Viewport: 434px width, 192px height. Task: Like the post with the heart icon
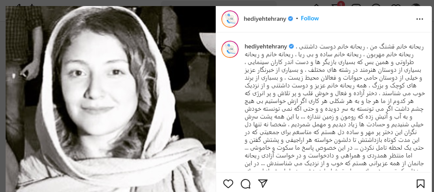tap(228, 183)
